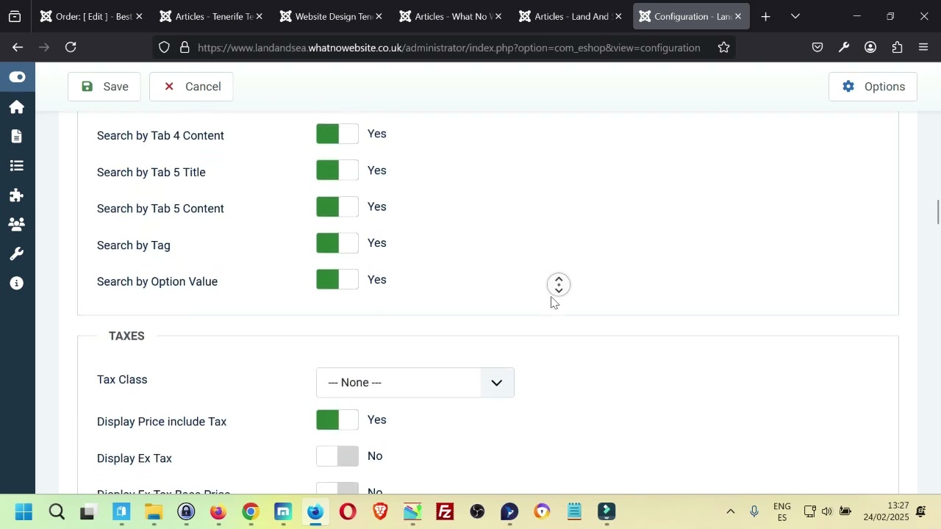The image size is (941, 529).
Task: Open the Firefox account icon
Action: coord(870,47)
